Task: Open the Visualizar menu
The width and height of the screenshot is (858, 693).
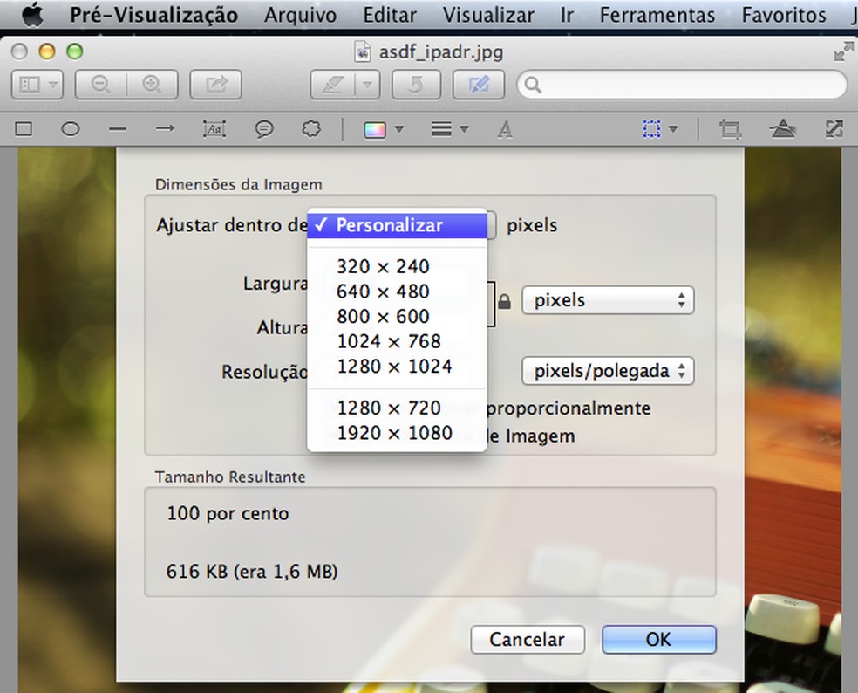Action: tap(488, 15)
